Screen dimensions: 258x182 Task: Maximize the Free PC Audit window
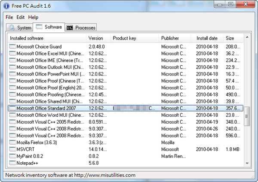click(230, 4)
